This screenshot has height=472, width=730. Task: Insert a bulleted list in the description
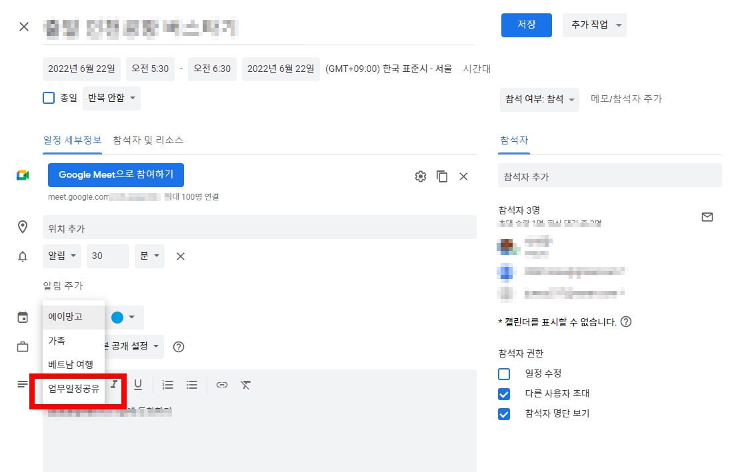(193, 385)
